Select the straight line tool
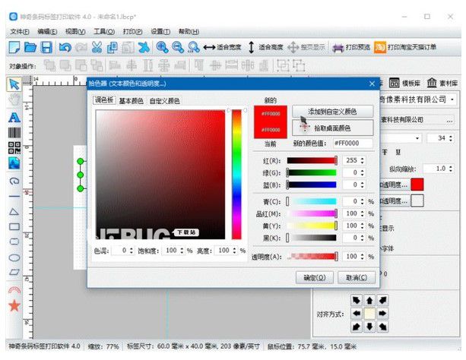466x360 pixels. click(x=14, y=197)
